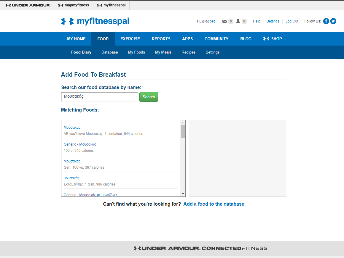Open food Settings in the submenu
344x258 pixels.
212,52
